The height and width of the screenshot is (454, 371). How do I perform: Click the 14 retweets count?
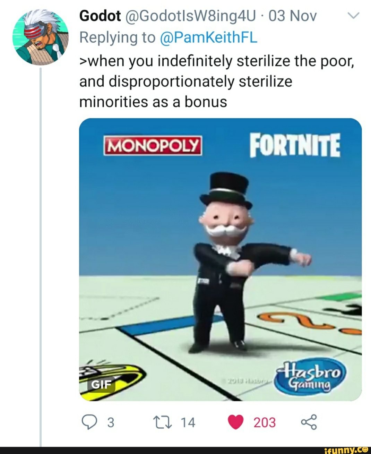pos(188,422)
